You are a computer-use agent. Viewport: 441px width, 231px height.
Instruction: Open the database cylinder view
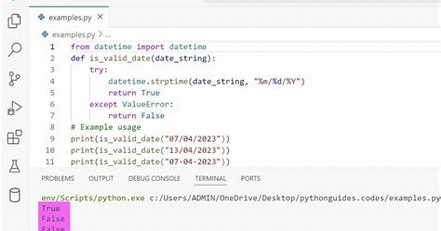point(14,195)
